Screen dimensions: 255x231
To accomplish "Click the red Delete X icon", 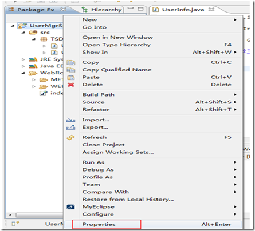I will 71,85.
